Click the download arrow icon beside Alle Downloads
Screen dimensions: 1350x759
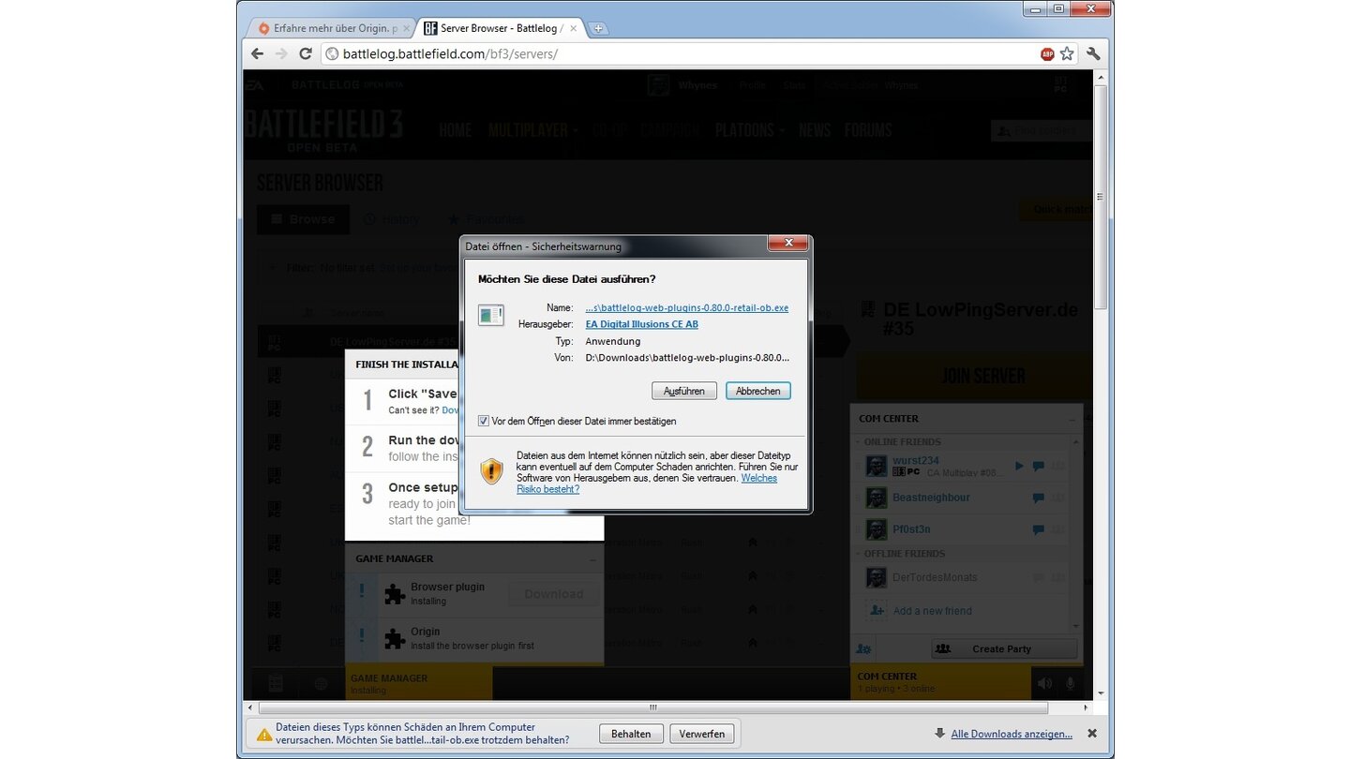(x=939, y=734)
